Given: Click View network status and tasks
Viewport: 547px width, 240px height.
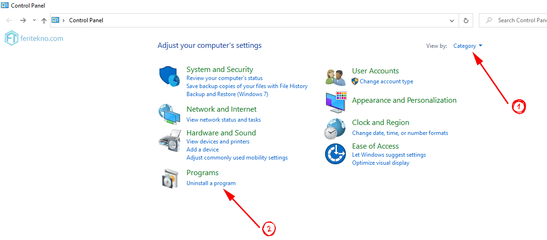Looking at the screenshot, I should tap(224, 120).
